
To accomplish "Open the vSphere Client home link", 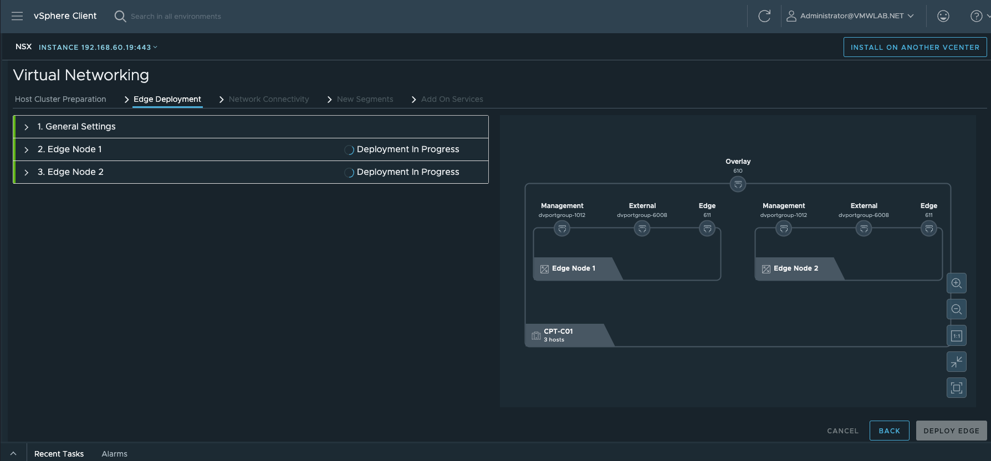I will [x=65, y=16].
